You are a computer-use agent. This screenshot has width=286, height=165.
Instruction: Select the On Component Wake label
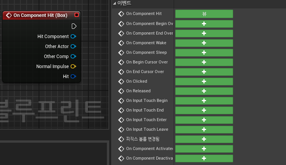tap(146, 43)
